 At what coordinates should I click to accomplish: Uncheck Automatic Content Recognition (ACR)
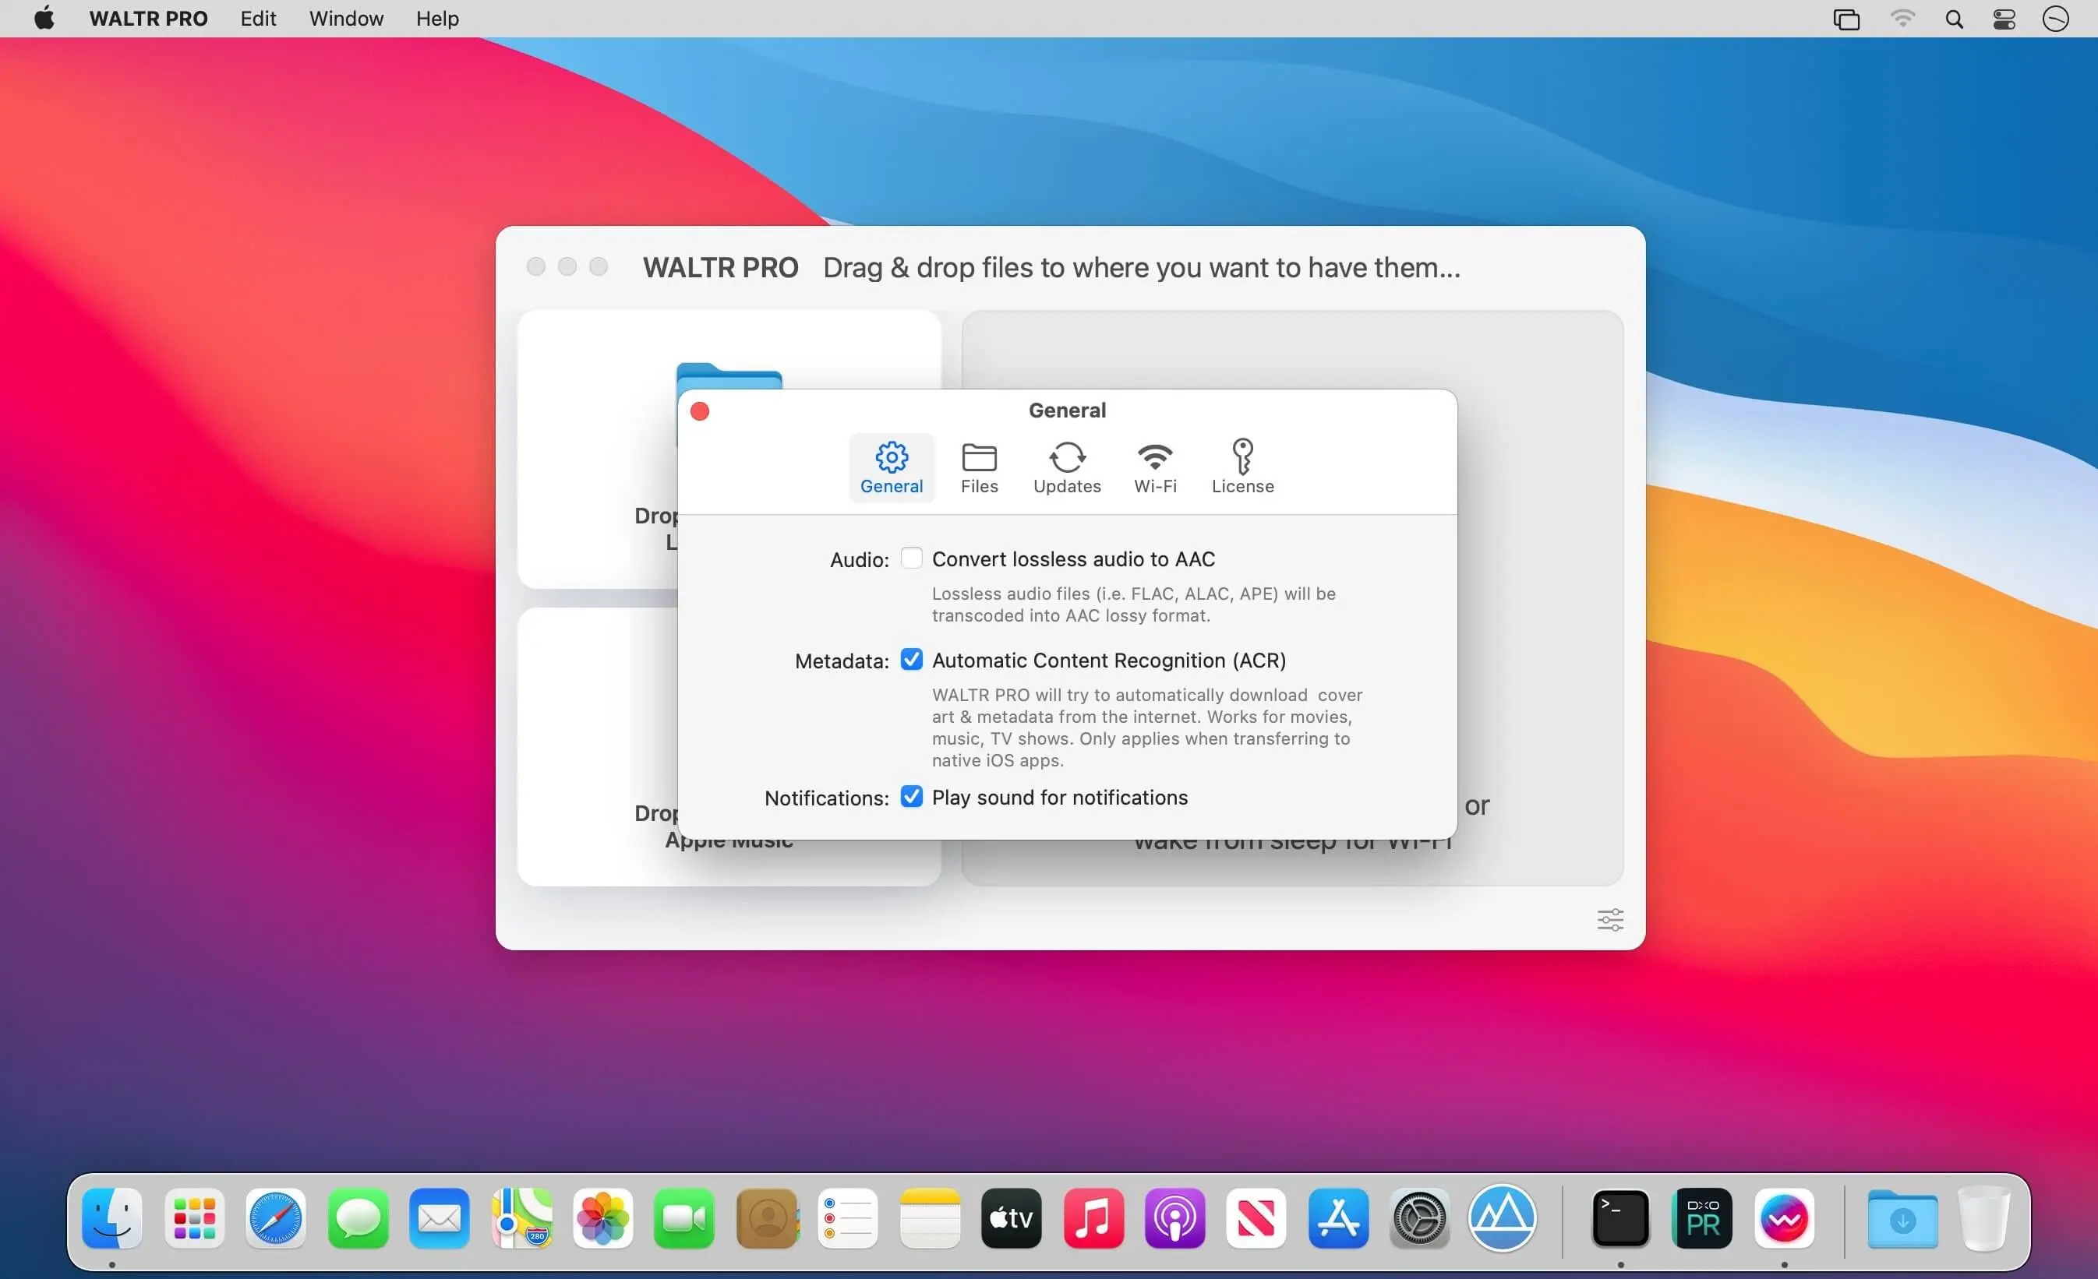coord(911,660)
